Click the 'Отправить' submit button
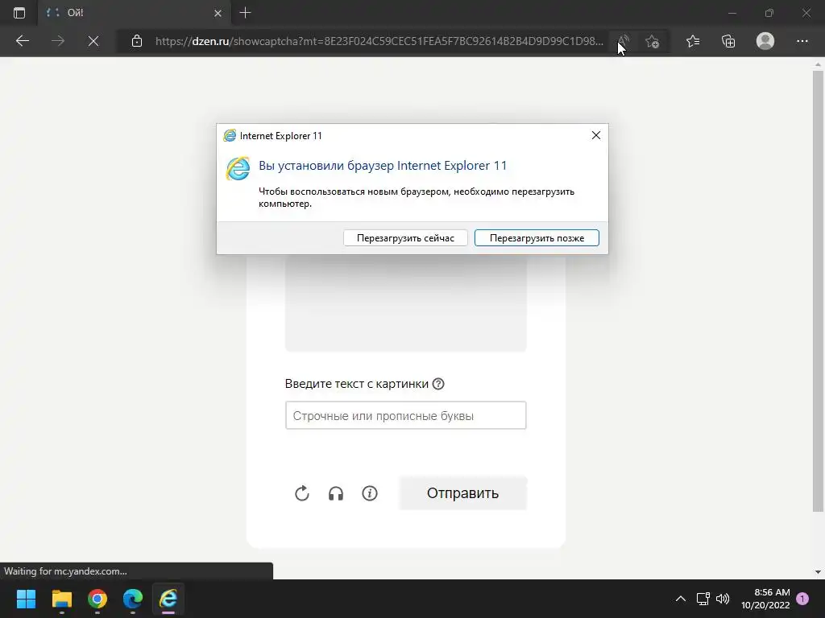Screen dimensions: 825x618 coord(462,493)
